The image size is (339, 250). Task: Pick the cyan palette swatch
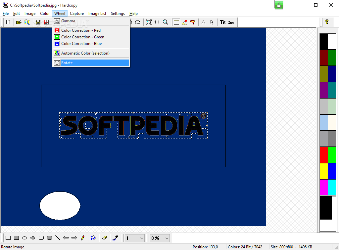tap(332, 187)
